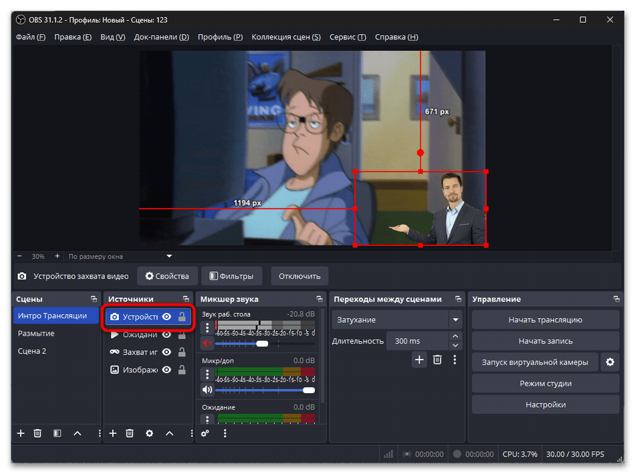Open preview scaling dropdown По размеру окна
635x474 pixels.
[120, 257]
